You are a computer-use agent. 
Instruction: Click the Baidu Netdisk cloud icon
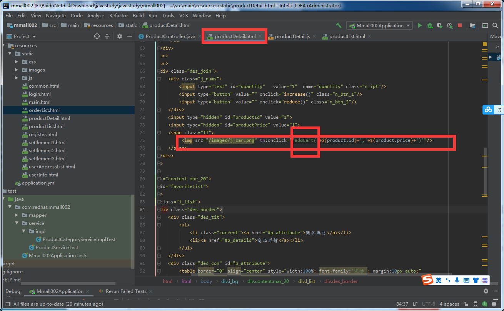point(488,110)
